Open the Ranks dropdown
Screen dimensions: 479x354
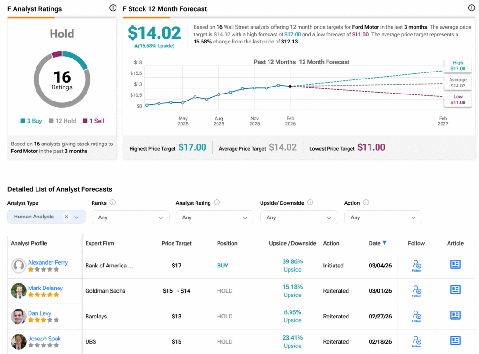tap(131, 217)
